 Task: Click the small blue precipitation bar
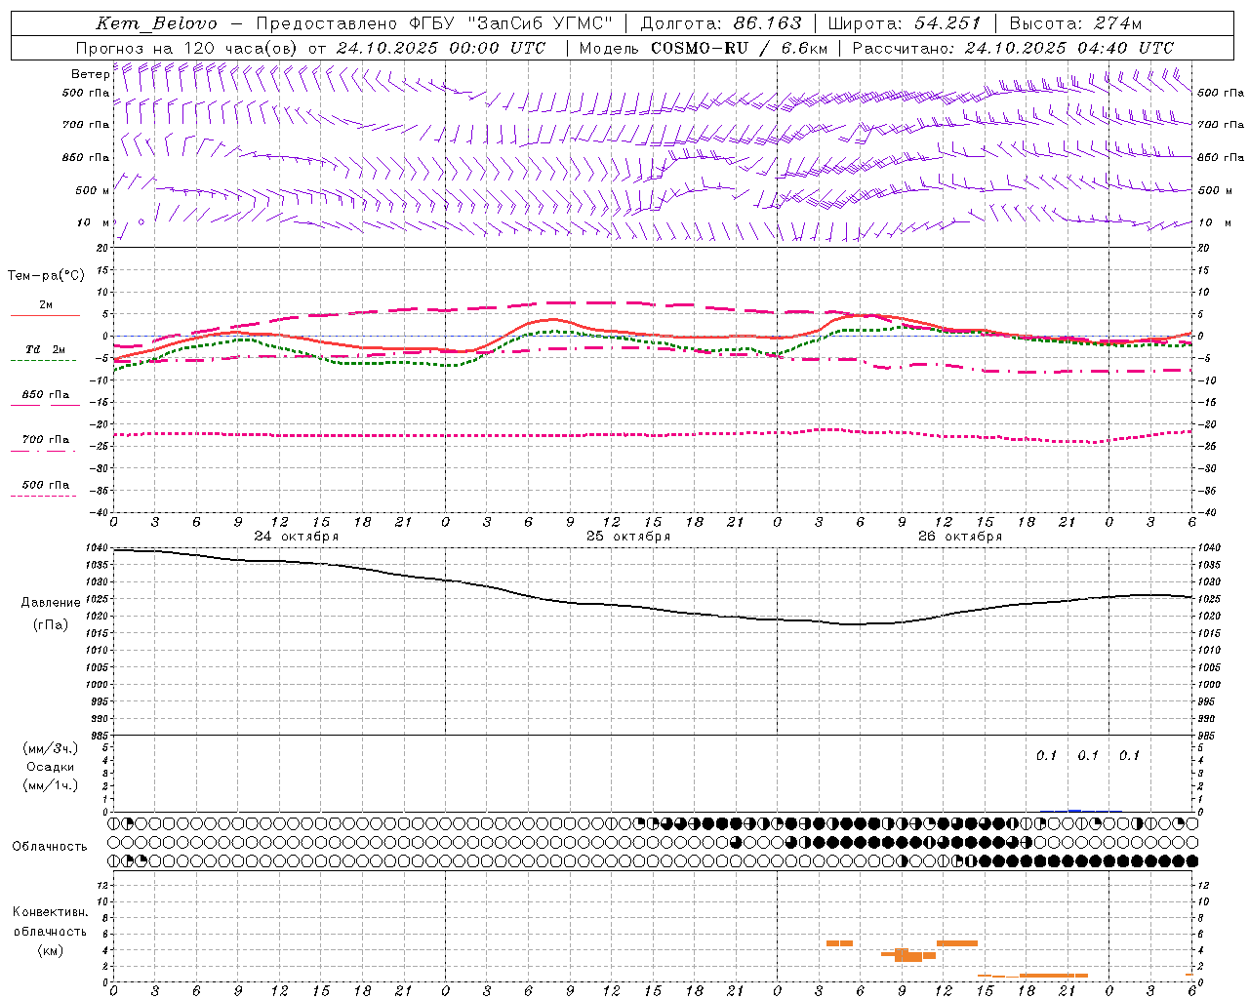coord(1074,810)
